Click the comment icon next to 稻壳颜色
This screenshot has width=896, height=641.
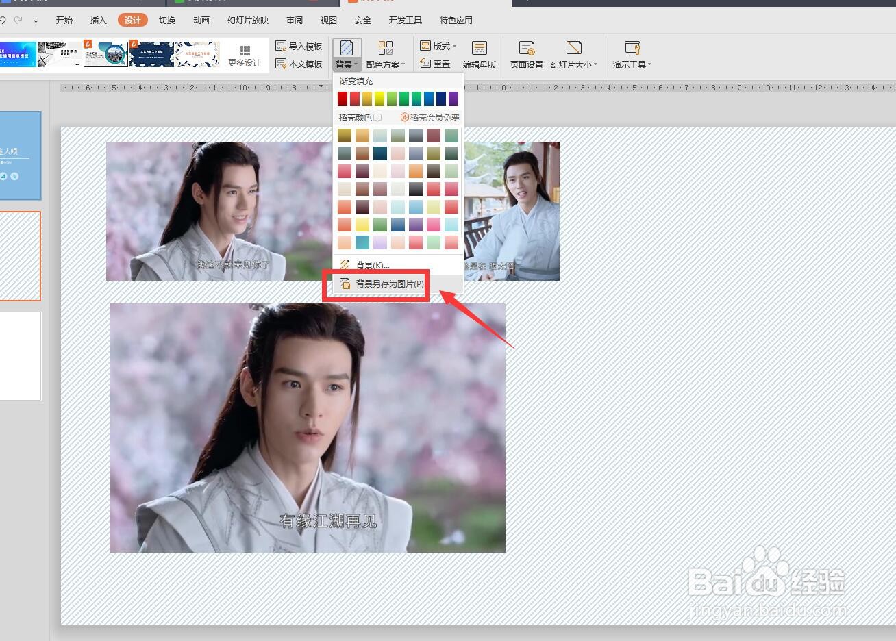tap(377, 118)
